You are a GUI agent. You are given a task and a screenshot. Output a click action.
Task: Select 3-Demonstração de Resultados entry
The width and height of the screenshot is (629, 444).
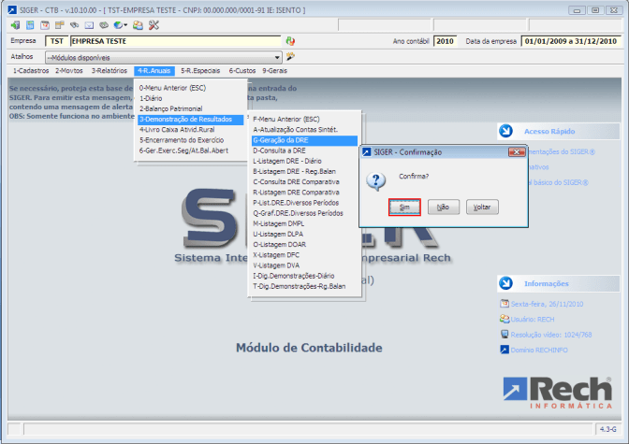(x=191, y=120)
